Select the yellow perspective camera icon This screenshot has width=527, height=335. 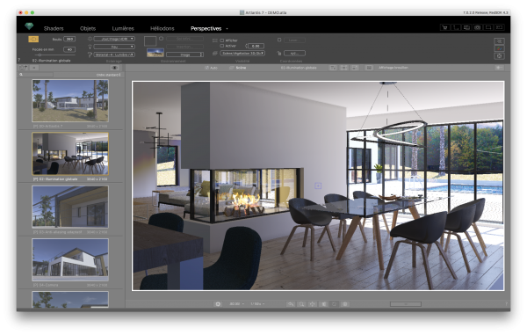pyautogui.click(x=33, y=40)
